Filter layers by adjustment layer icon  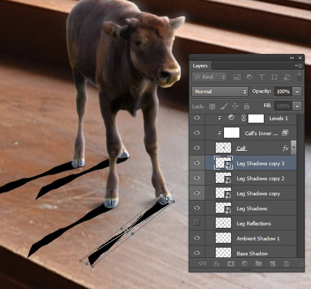pos(249,77)
